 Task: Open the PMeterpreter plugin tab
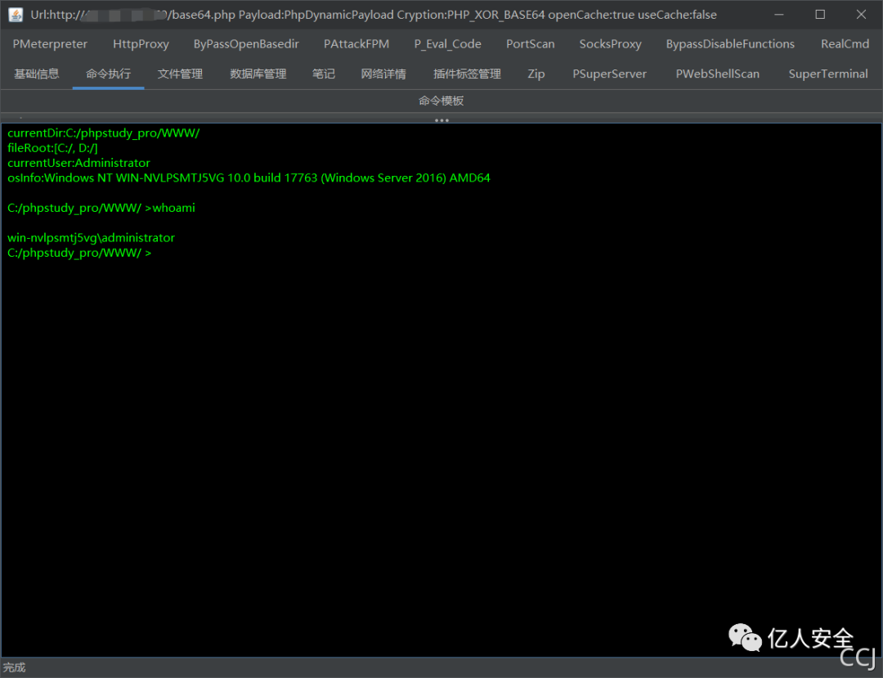coord(49,43)
